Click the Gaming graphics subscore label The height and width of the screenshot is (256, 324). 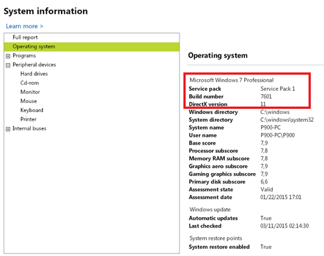[x=222, y=174]
